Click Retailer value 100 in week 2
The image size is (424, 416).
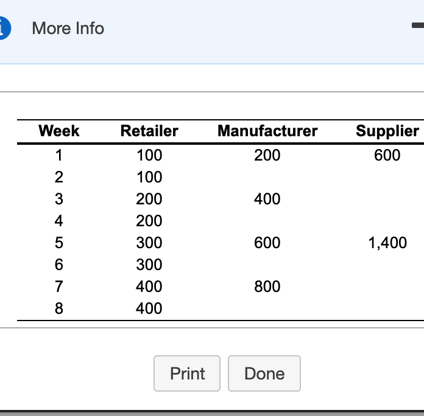(149, 177)
